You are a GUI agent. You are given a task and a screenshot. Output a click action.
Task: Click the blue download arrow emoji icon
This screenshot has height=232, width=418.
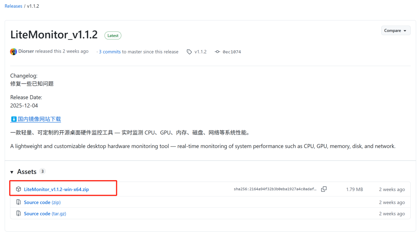pyautogui.click(x=14, y=119)
